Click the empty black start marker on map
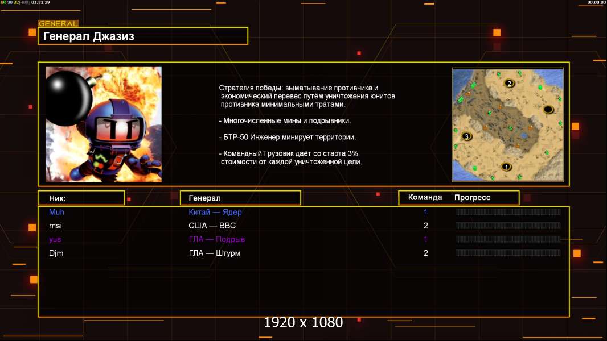 point(548,109)
